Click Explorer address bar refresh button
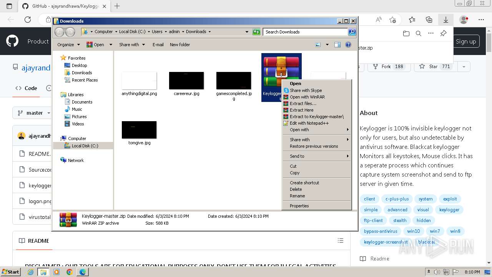 (x=256, y=32)
